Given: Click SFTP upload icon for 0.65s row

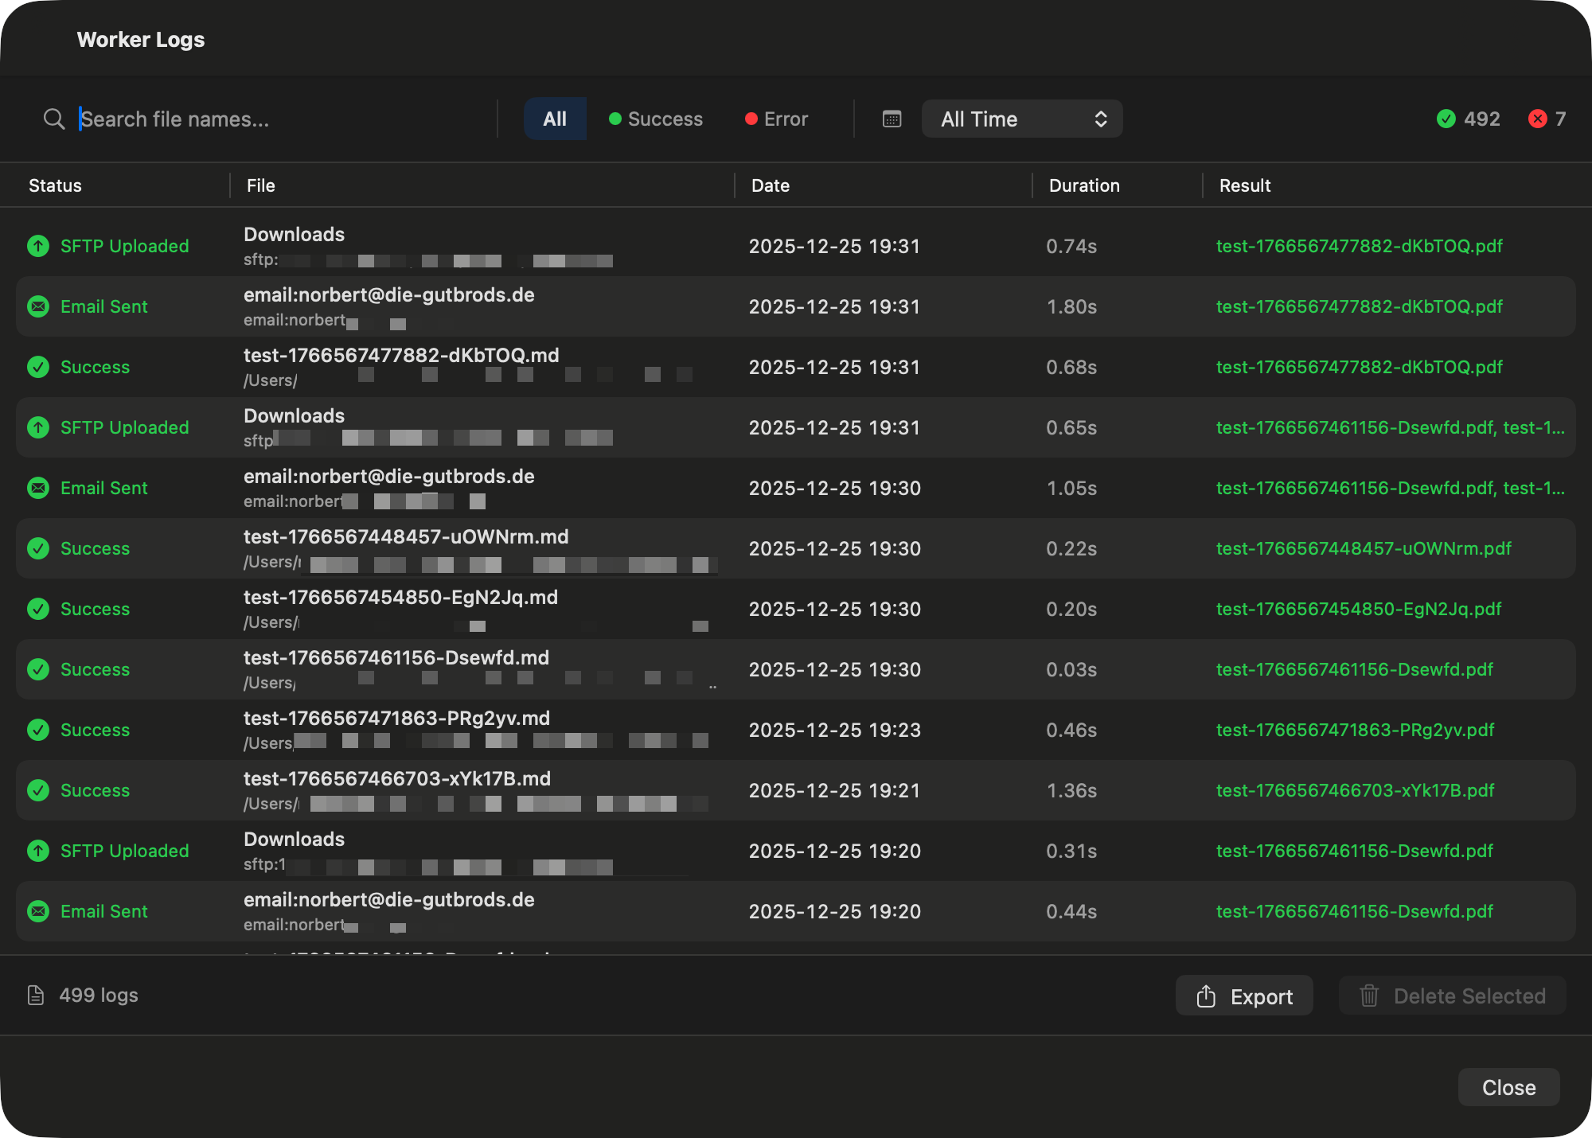Looking at the screenshot, I should coord(38,427).
